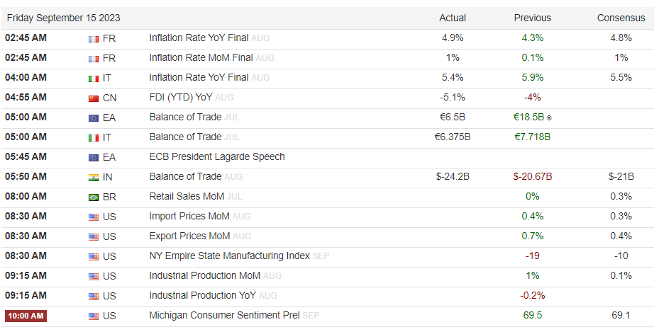This screenshot has width=654, height=327.
Task: Click the highlighted 10:00 AM time badge
Action: (x=26, y=316)
